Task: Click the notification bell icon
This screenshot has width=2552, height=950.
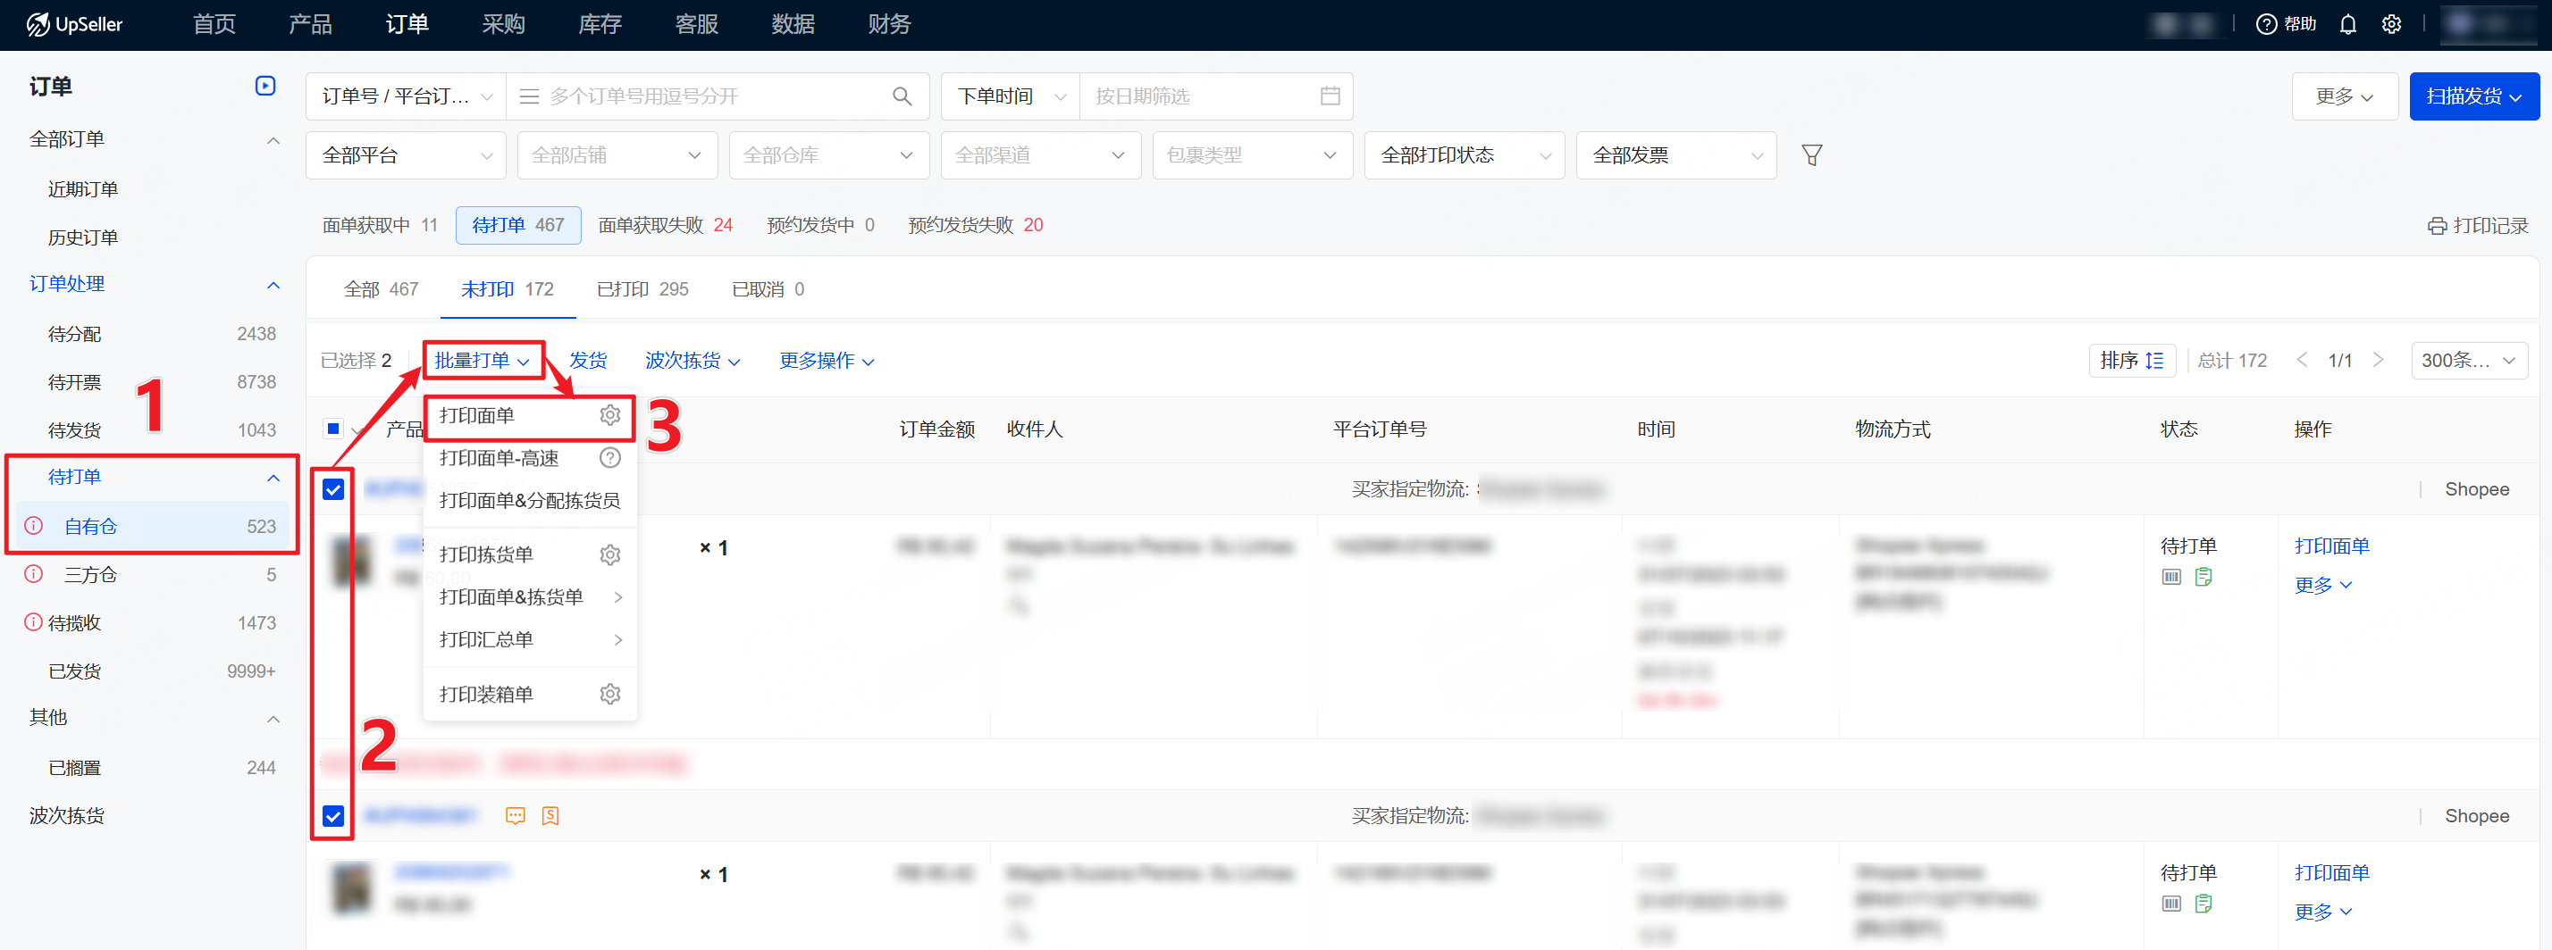Action: 2346,25
